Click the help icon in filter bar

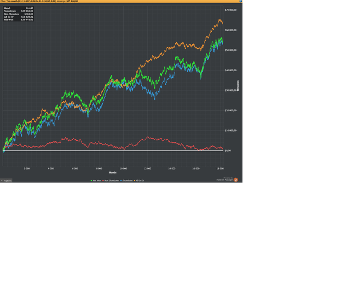[x=240, y=1]
